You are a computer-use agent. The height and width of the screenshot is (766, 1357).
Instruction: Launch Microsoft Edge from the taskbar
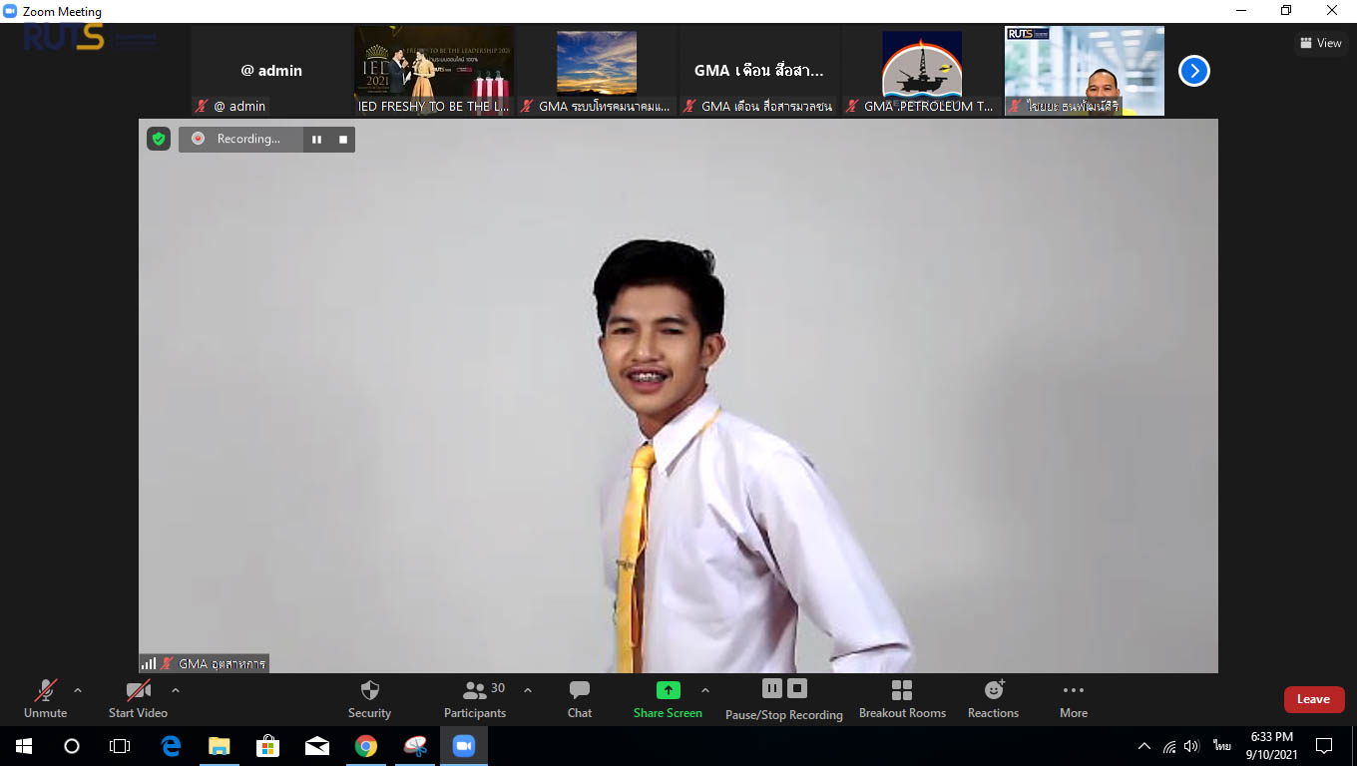tap(171, 746)
